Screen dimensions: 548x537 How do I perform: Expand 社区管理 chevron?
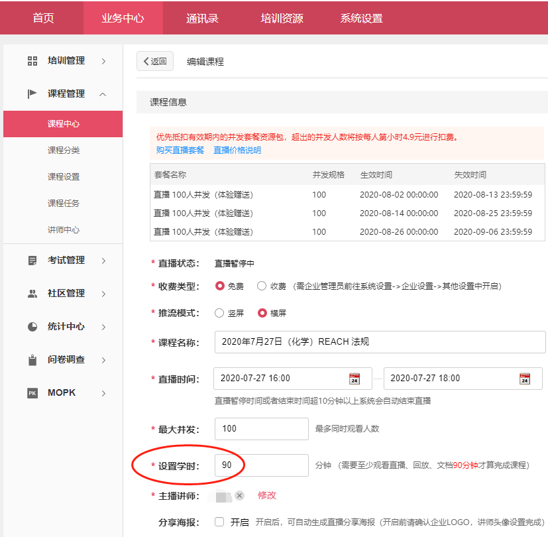point(103,294)
